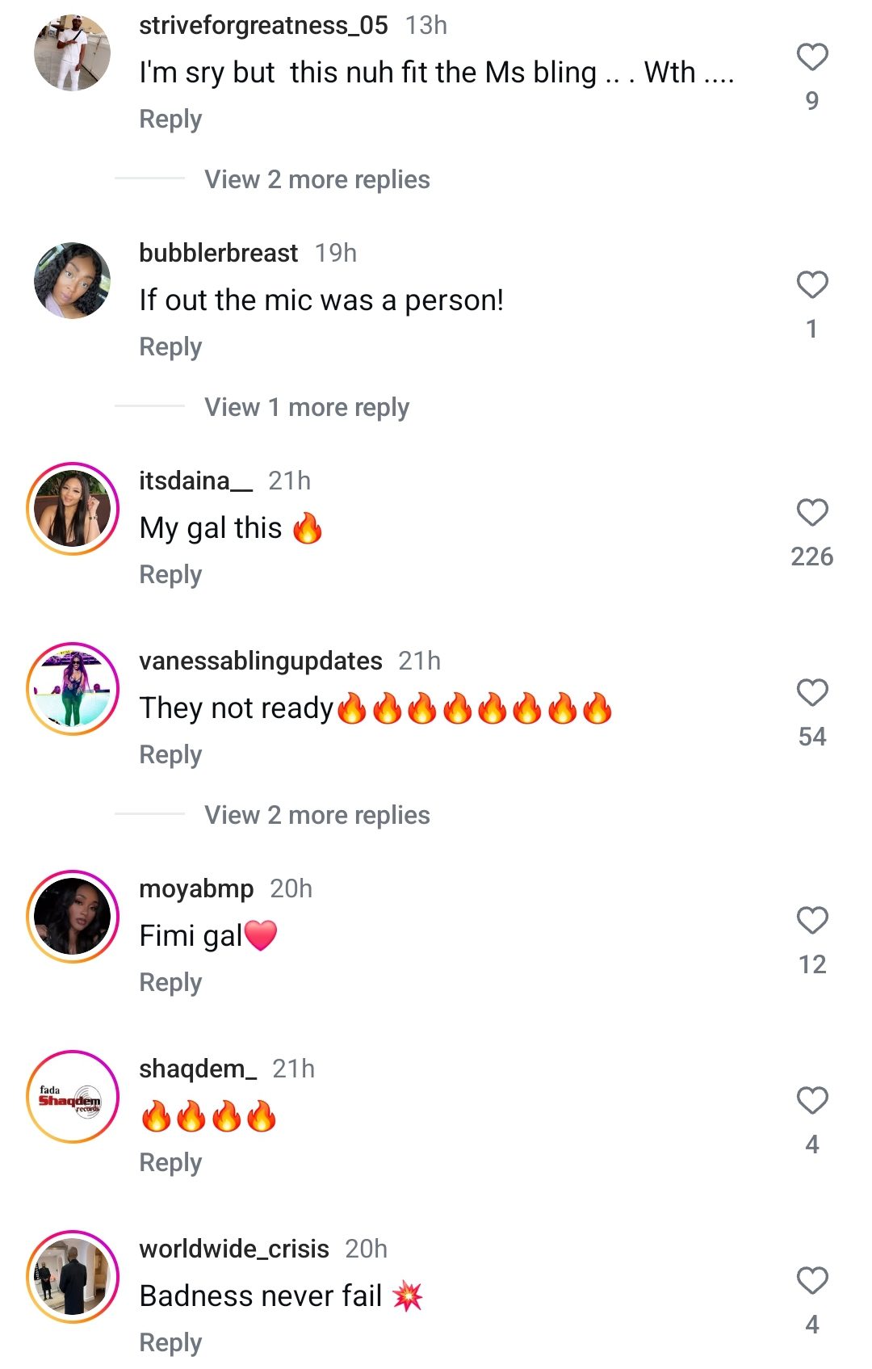Open striveforgreatness_05's profile picture
The height and width of the screenshot is (1369, 872).
pos(73,52)
